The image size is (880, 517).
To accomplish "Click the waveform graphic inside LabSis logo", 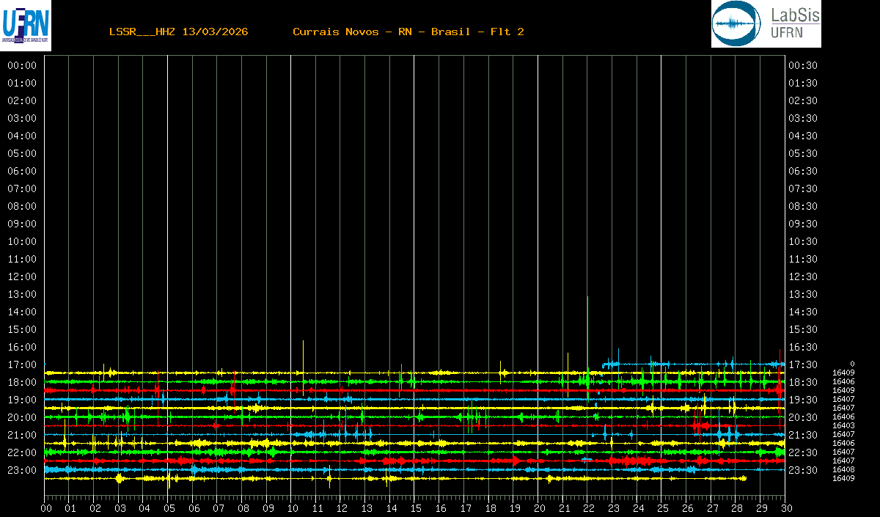I will coord(734,24).
